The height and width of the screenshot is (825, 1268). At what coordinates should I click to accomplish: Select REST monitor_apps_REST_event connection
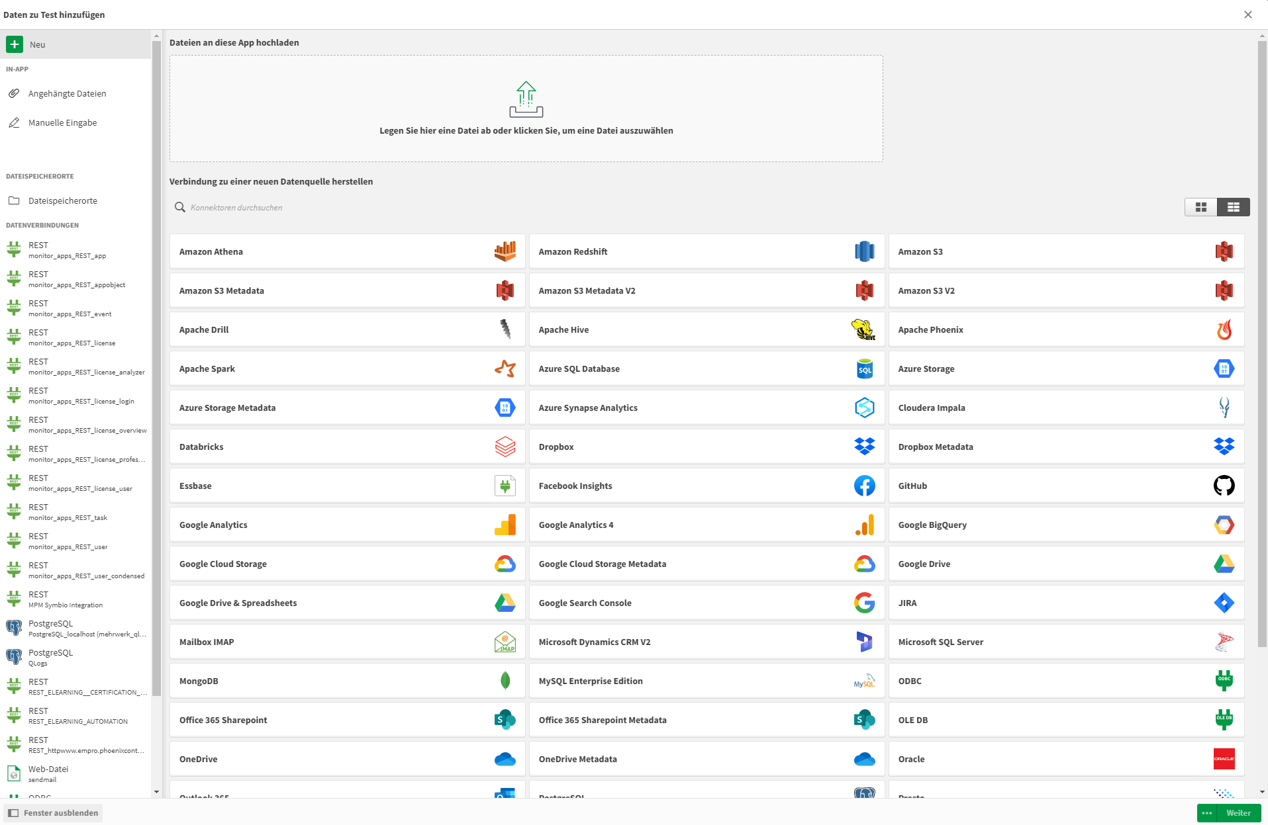click(x=75, y=308)
